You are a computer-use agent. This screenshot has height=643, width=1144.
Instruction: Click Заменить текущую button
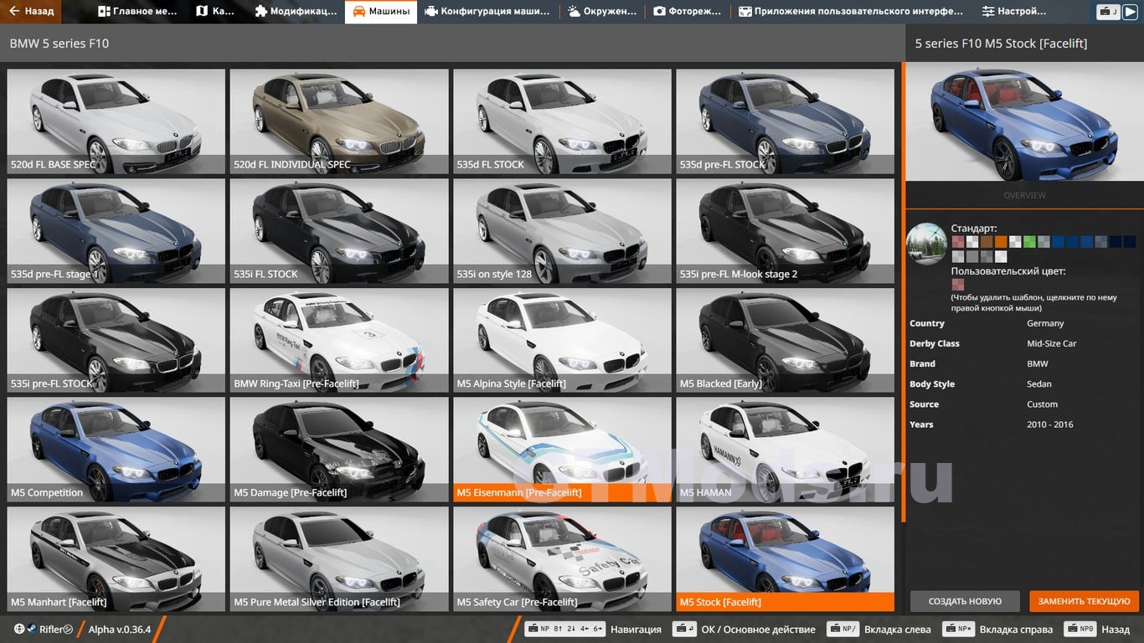coord(1085,601)
